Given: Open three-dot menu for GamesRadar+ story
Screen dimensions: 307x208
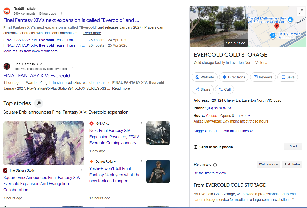Looking at the screenshot, I should pyautogui.click(x=142, y=162).
